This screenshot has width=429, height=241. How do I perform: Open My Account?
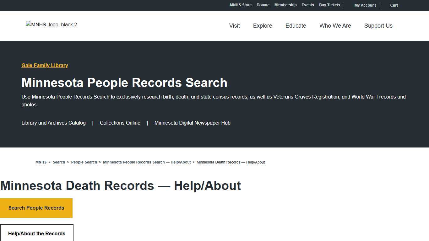365,5
